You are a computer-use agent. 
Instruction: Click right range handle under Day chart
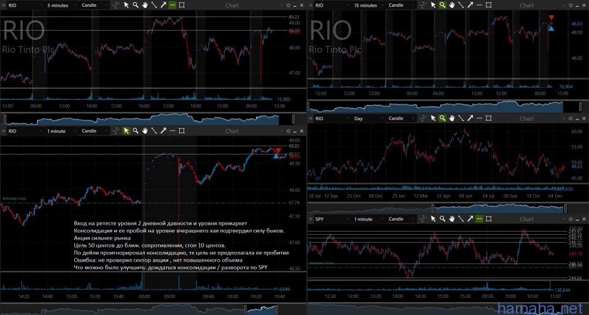pos(566,208)
